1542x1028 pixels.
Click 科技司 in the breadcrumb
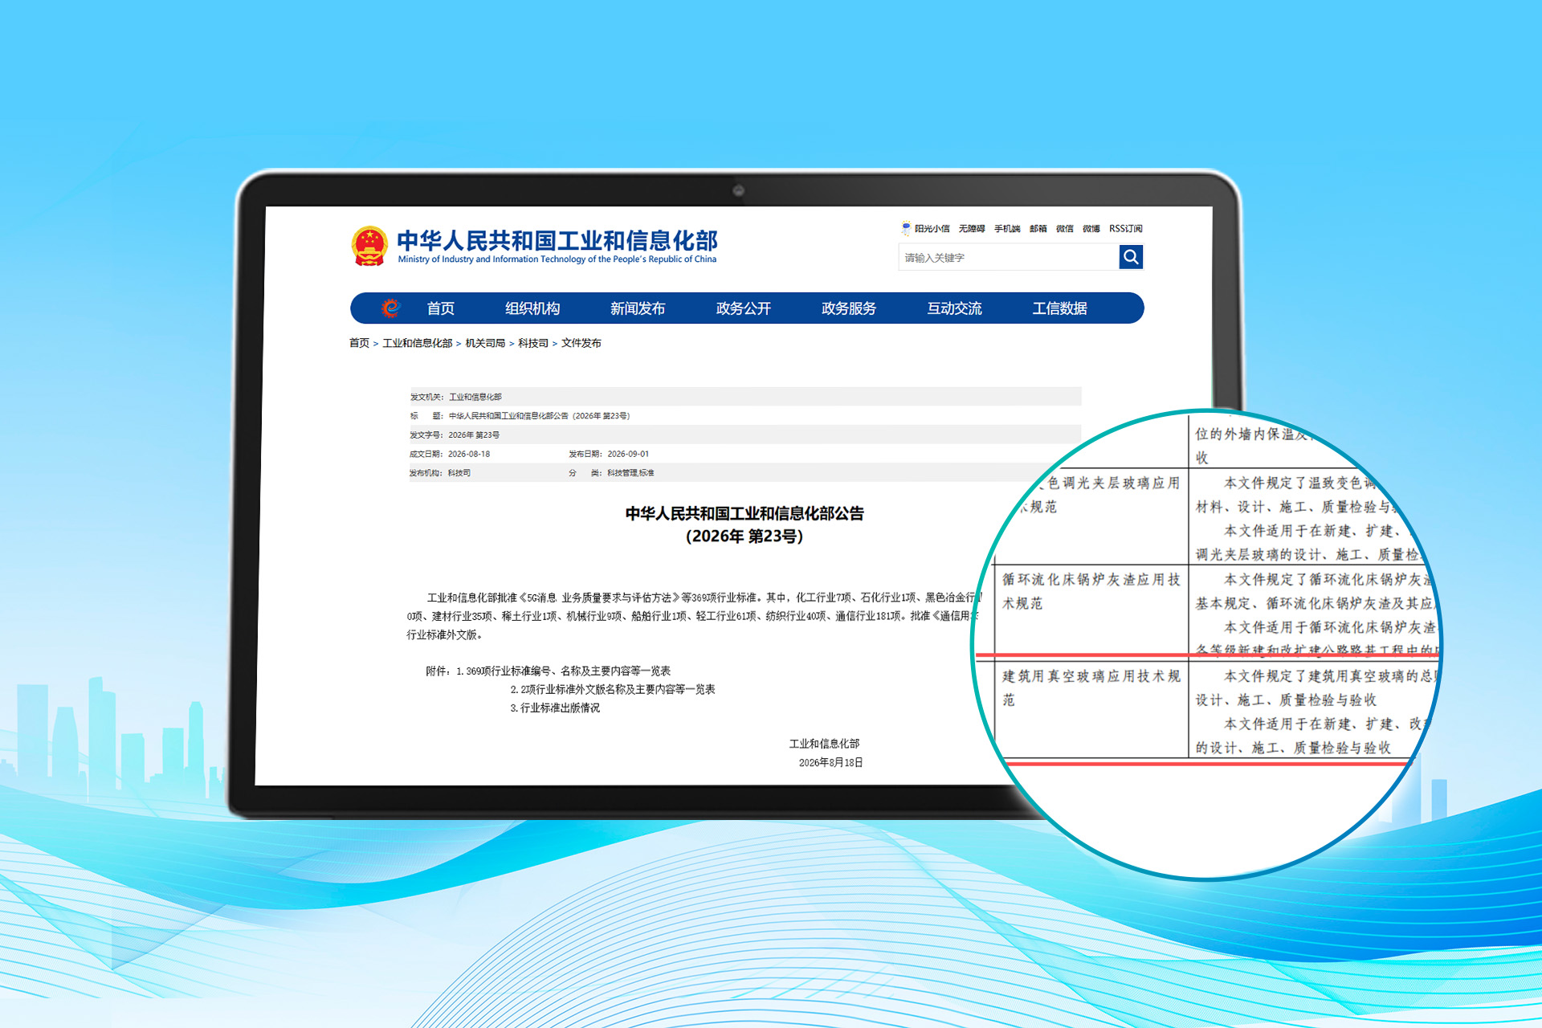point(533,343)
